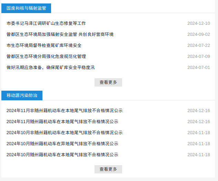Click the date 2024-07-01
The image size is (218, 181).
click(199, 68)
